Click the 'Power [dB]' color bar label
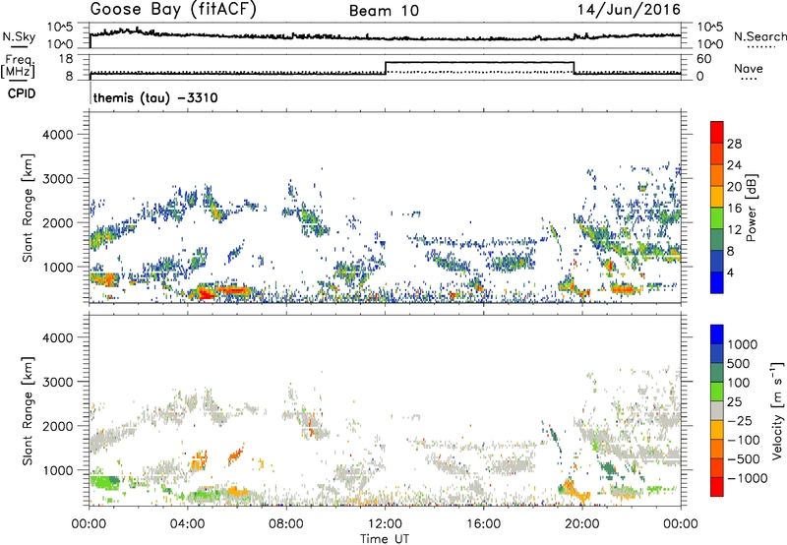Image resolution: width=787 pixels, height=545 pixels. click(x=751, y=208)
